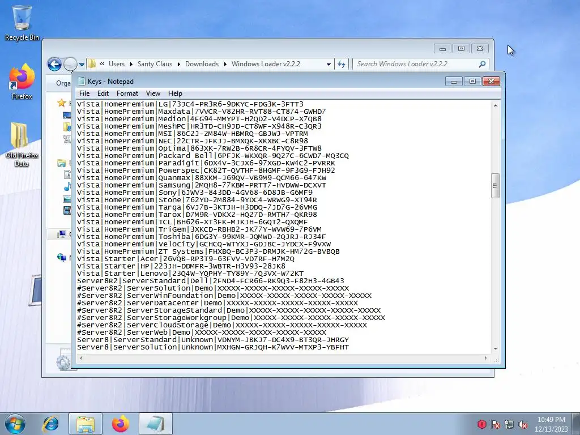Open Notepad's Format menu
This screenshot has width=580, height=435.
[127, 93]
